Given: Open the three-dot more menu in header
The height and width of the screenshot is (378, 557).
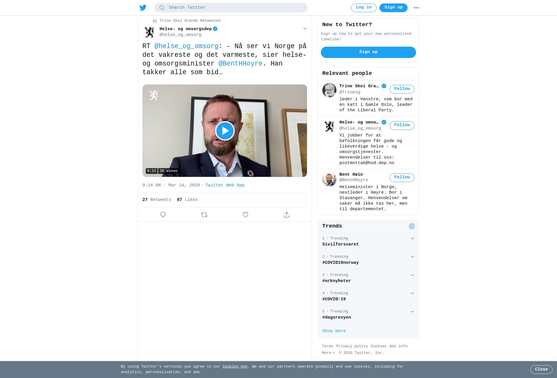Looking at the screenshot, I should (x=416, y=8).
